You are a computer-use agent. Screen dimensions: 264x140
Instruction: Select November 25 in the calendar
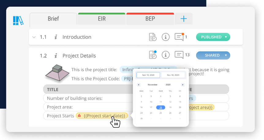pyautogui.click(x=160, y=113)
